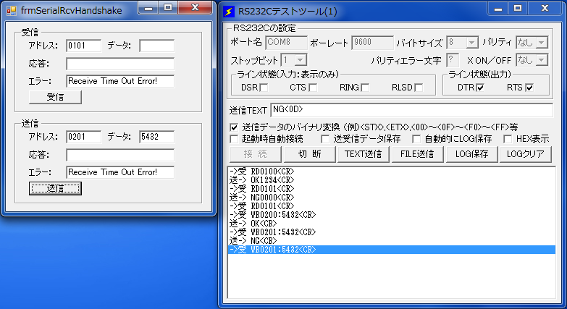Disable 送信データのバイナリ変換 checkbox

point(234,127)
